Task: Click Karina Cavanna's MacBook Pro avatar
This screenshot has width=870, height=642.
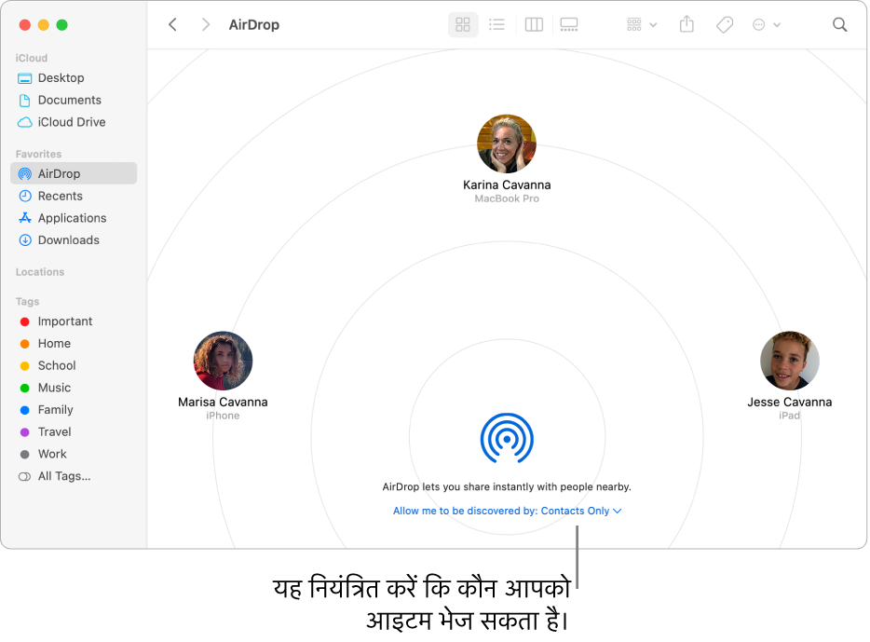Action: (507, 144)
